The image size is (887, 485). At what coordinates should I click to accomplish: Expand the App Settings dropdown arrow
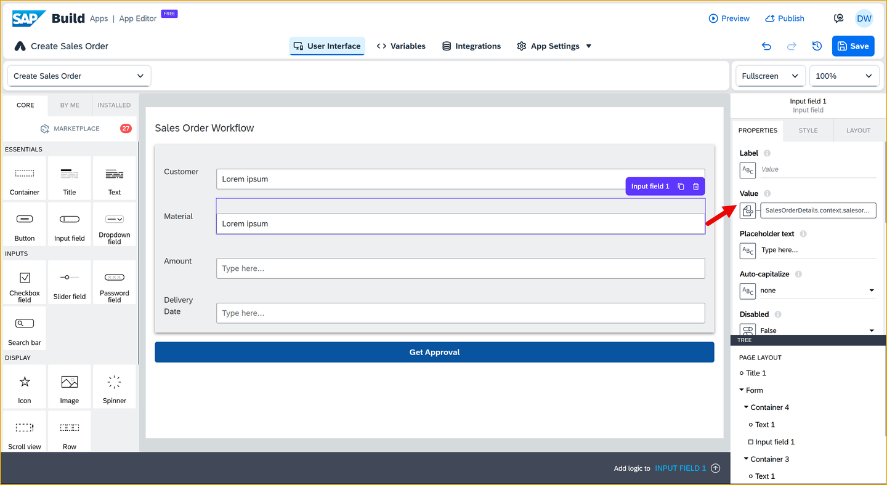tap(589, 46)
